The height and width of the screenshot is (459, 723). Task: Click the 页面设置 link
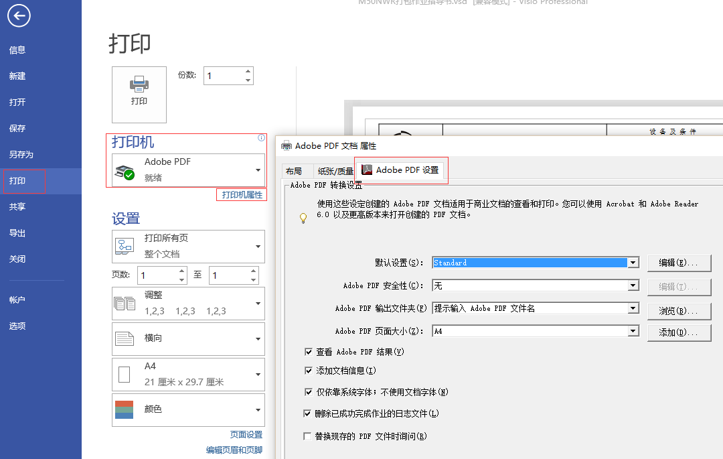point(246,435)
